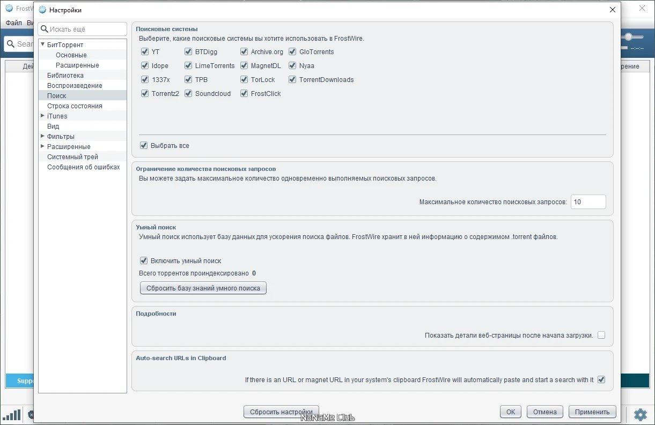Disable TorLock search engine
The width and height of the screenshot is (655, 425).
pyautogui.click(x=244, y=80)
